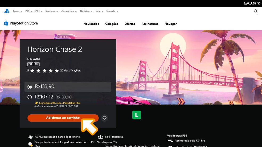Viewport: 262px width, 147px height.
Task: Click the EPIC GAMES publisher name
Action: coord(34,59)
